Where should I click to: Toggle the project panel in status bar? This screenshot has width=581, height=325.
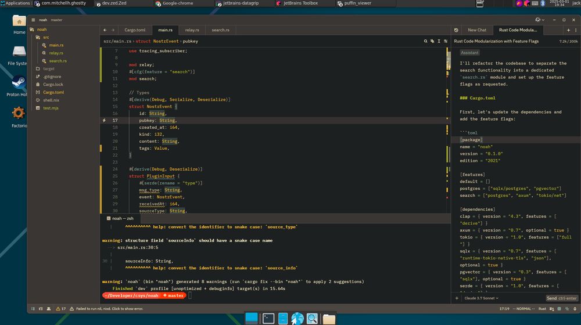[x=32, y=309]
